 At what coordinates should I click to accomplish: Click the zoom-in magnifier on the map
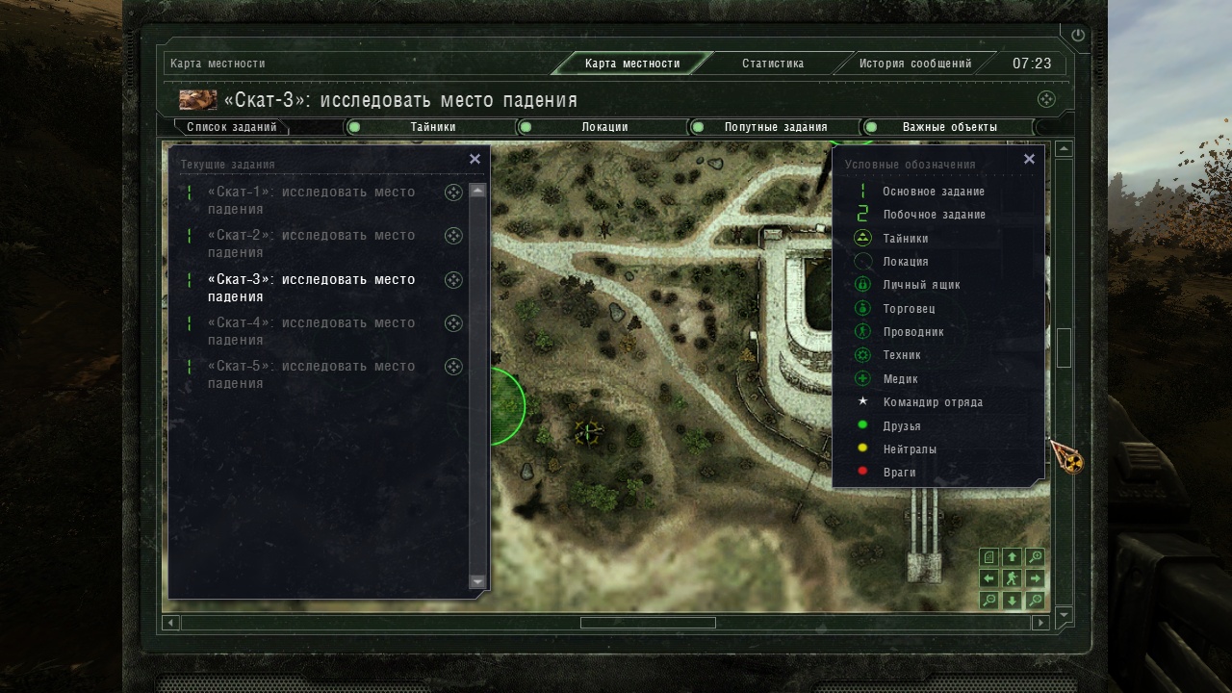(1035, 556)
